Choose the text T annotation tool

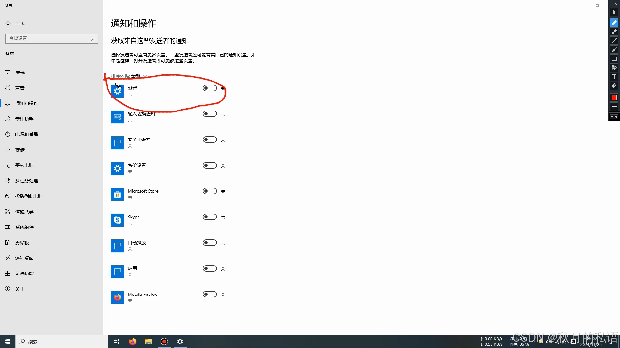614,77
